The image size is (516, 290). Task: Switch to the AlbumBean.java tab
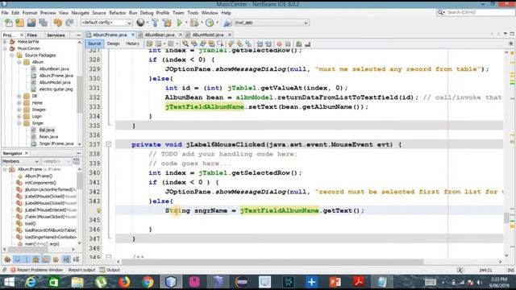click(160, 35)
